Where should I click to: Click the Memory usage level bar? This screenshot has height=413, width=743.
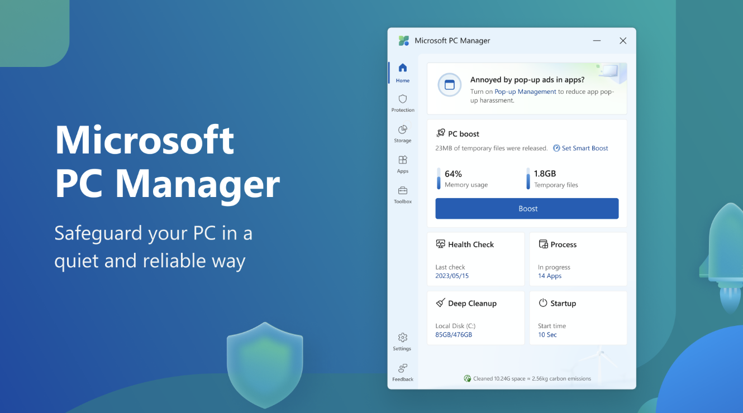click(x=439, y=179)
